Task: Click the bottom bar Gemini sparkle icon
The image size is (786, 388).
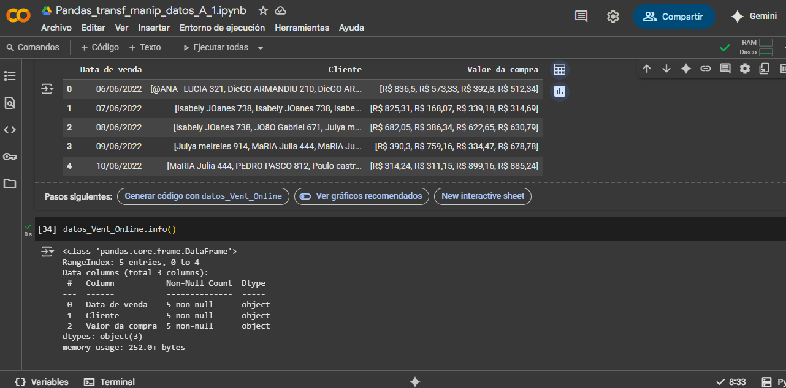Action: 415,381
